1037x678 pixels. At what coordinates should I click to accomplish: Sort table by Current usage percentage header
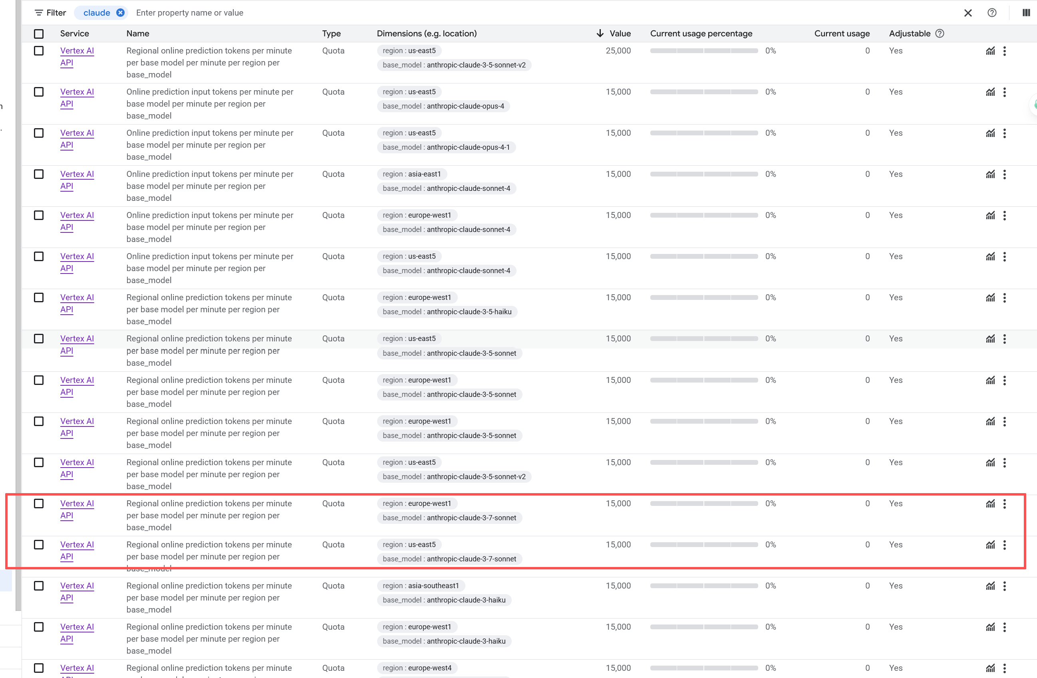click(701, 34)
